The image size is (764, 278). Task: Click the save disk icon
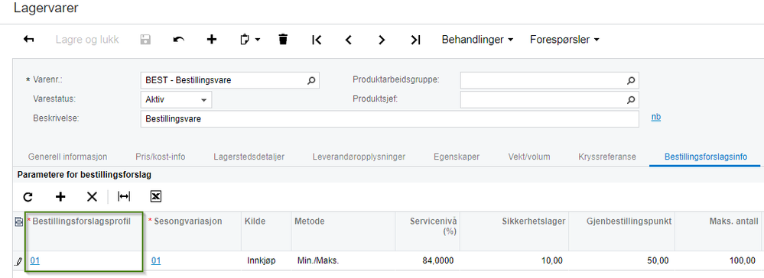coord(145,40)
